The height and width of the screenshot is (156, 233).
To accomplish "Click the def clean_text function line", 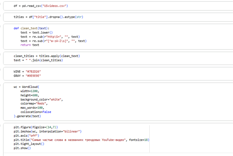I will click(x=31, y=28).
